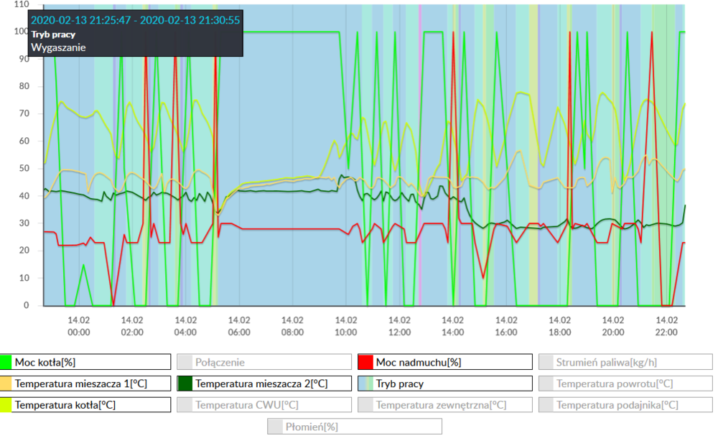This screenshot has height=446, width=718.
Task: Click the gray swatch beside Strumień paliwa[kg/h]
Action: pyautogui.click(x=547, y=361)
